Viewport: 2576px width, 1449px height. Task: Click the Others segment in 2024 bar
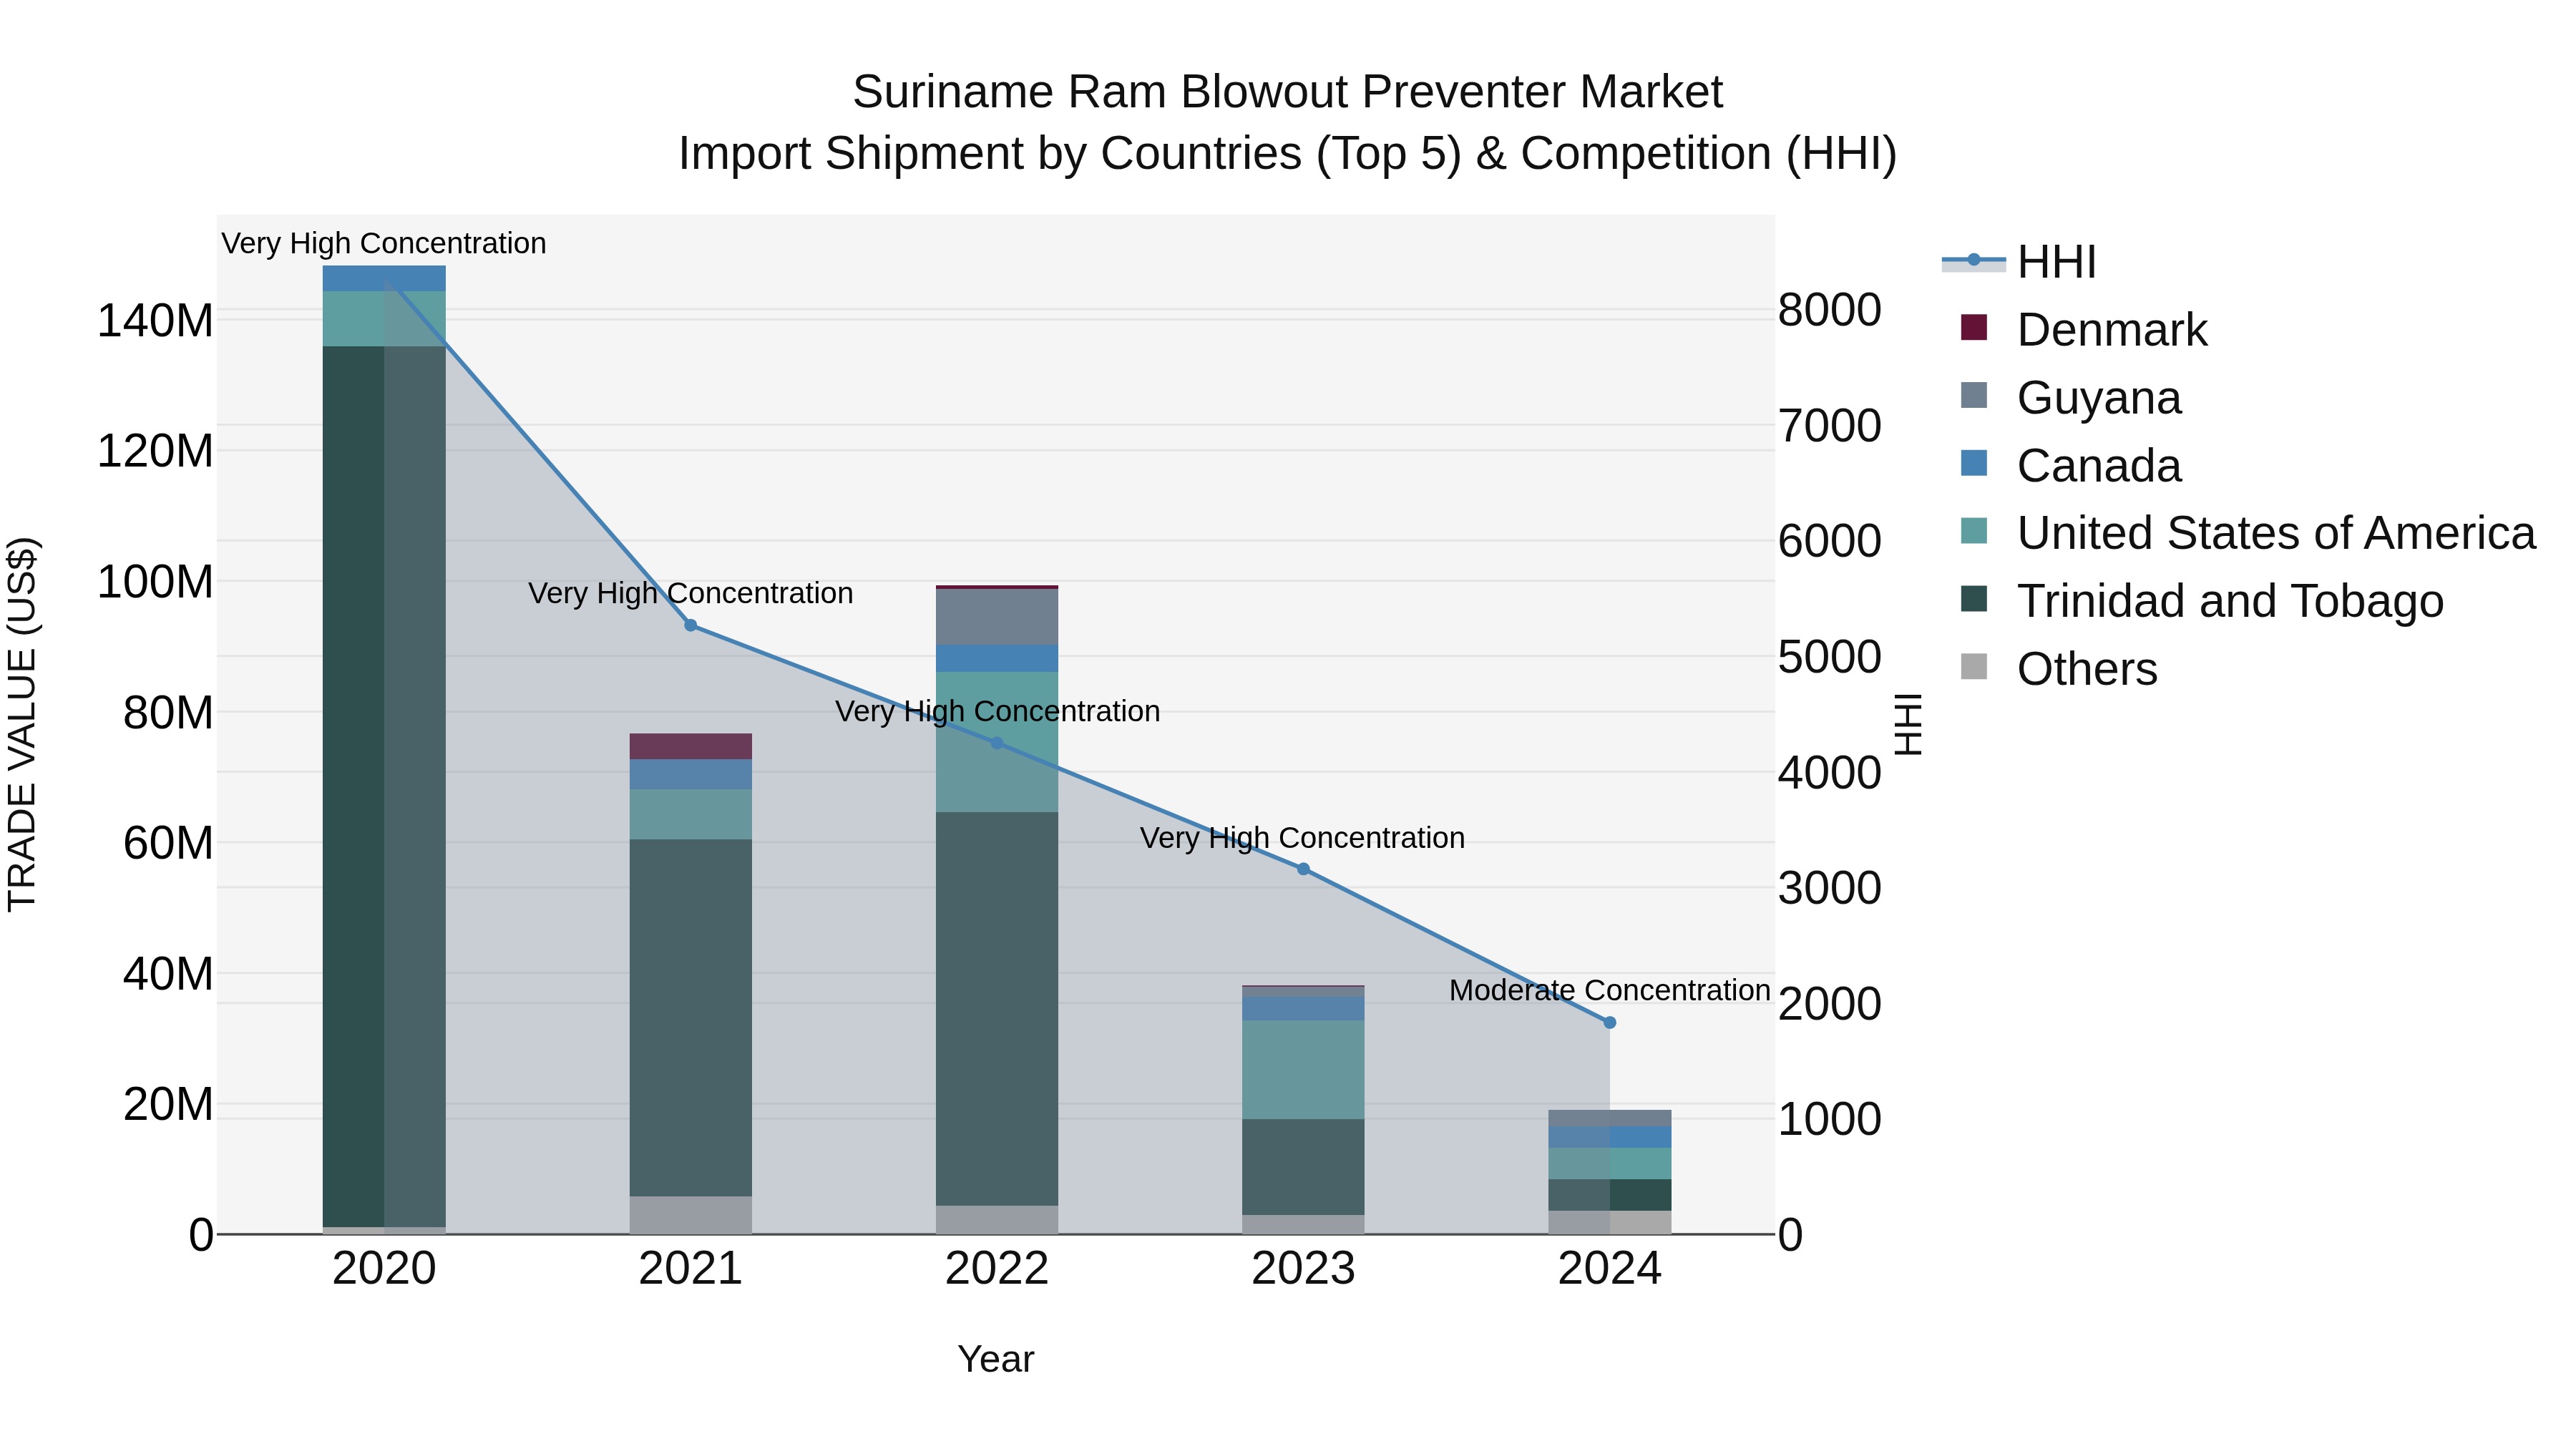click(1610, 1222)
